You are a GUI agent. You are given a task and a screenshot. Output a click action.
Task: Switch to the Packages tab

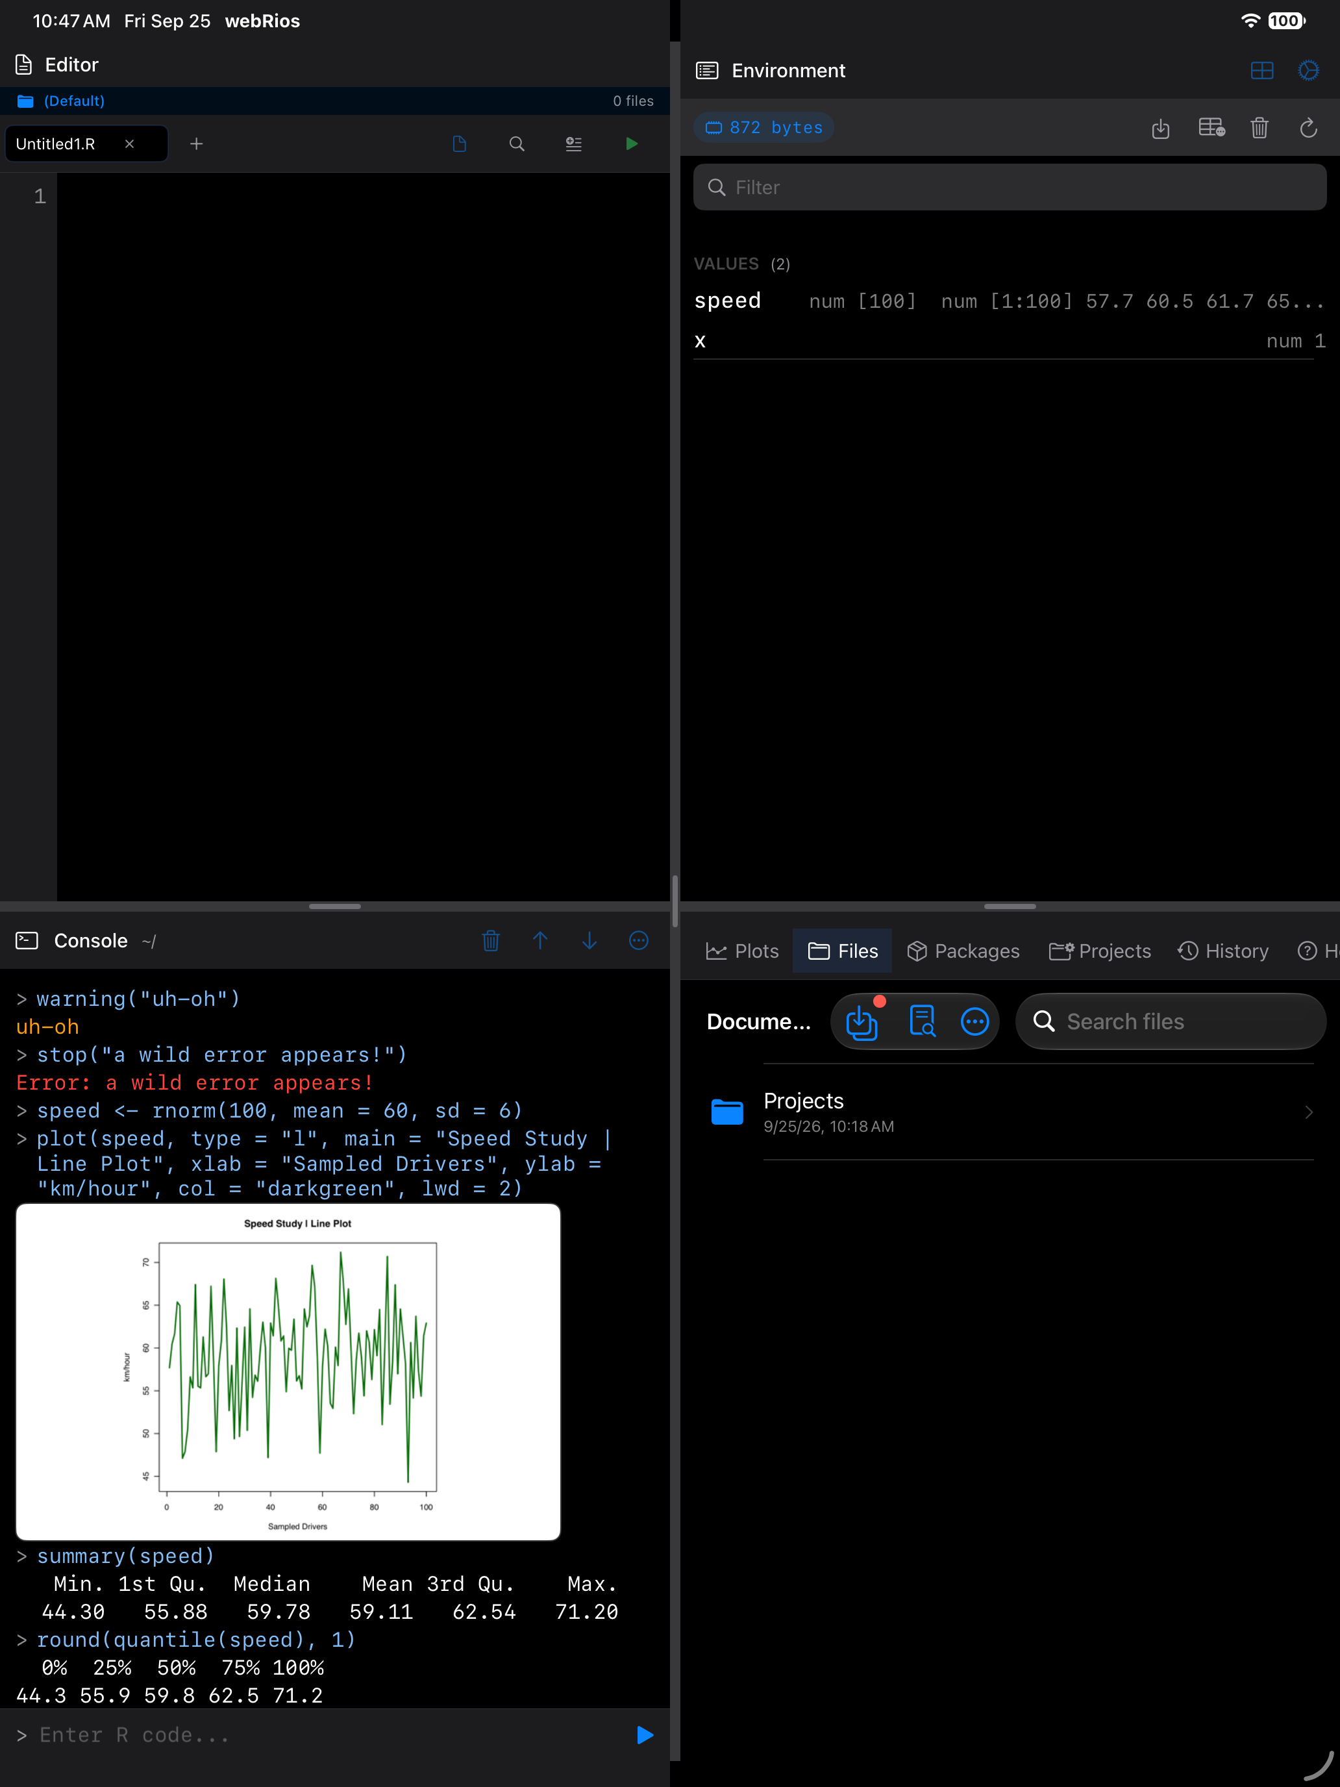coord(963,951)
